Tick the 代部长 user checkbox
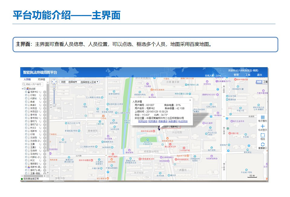Screen dimensions: 290x197 tap(26, 98)
